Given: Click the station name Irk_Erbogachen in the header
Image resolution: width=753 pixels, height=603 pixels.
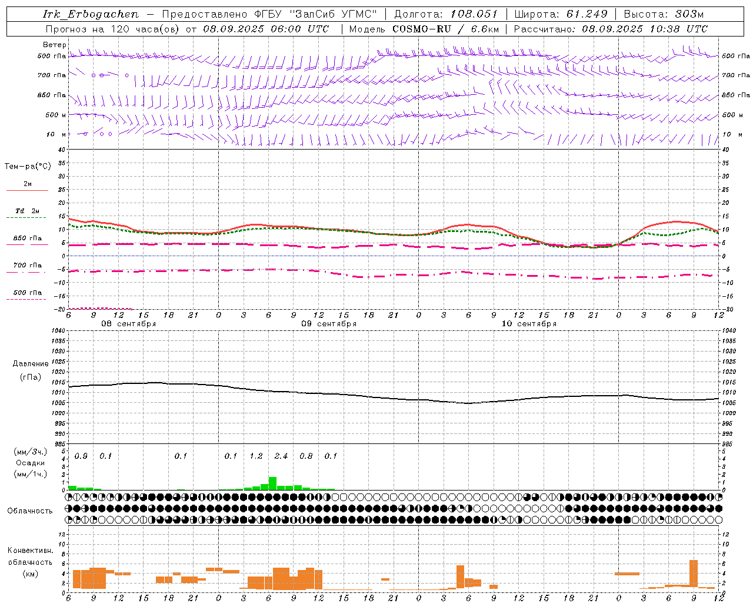Looking at the screenshot, I should point(91,14).
